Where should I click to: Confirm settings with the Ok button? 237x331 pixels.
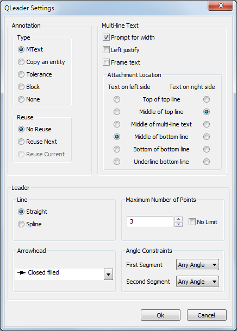[x=160, y=315]
